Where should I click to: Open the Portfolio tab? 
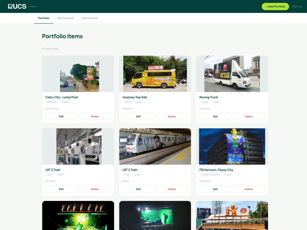(x=44, y=18)
